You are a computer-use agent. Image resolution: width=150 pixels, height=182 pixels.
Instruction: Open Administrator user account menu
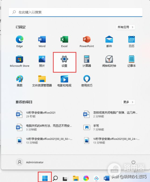click(x=30, y=162)
